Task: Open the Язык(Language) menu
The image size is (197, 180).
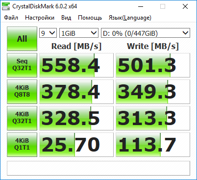Action: (x=130, y=18)
